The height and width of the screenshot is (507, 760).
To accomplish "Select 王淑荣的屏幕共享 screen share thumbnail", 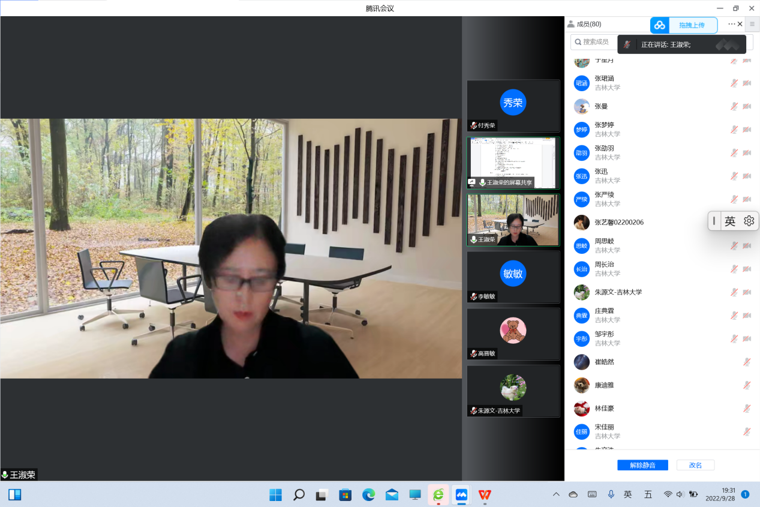I will click(513, 163).
